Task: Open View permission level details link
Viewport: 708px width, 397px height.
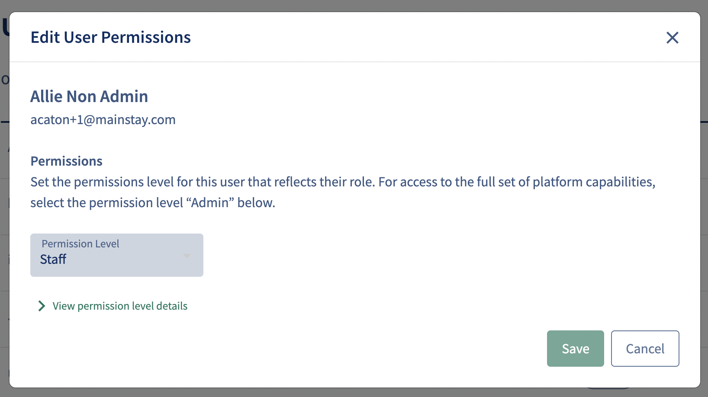Action: [x=120, y=306]
